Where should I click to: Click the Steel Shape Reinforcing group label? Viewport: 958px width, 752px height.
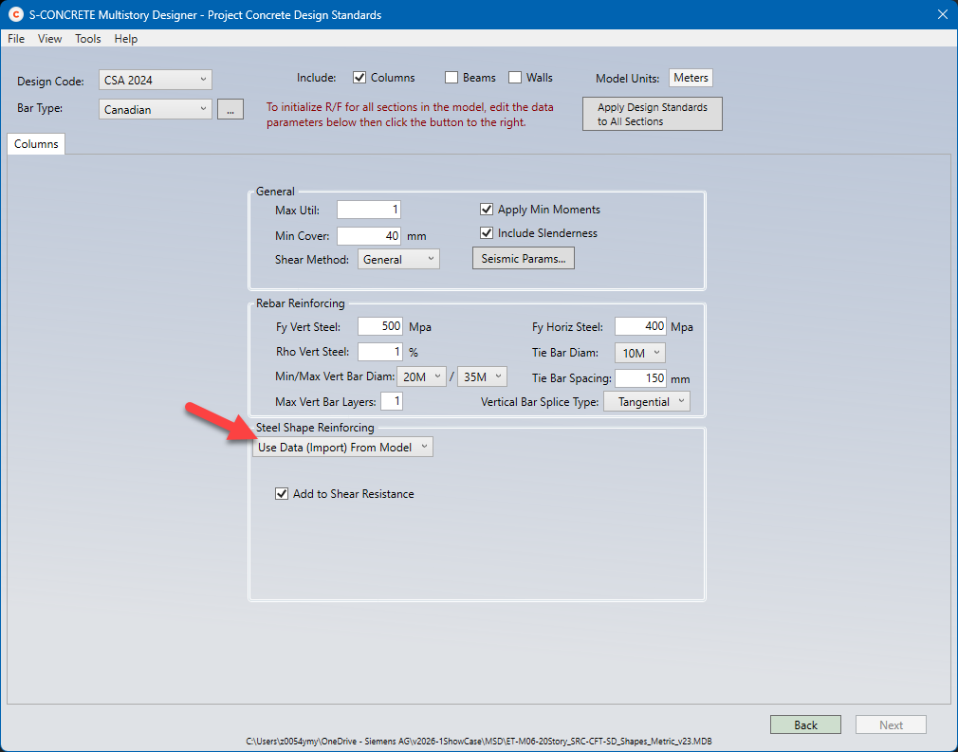tap(315, 428)
